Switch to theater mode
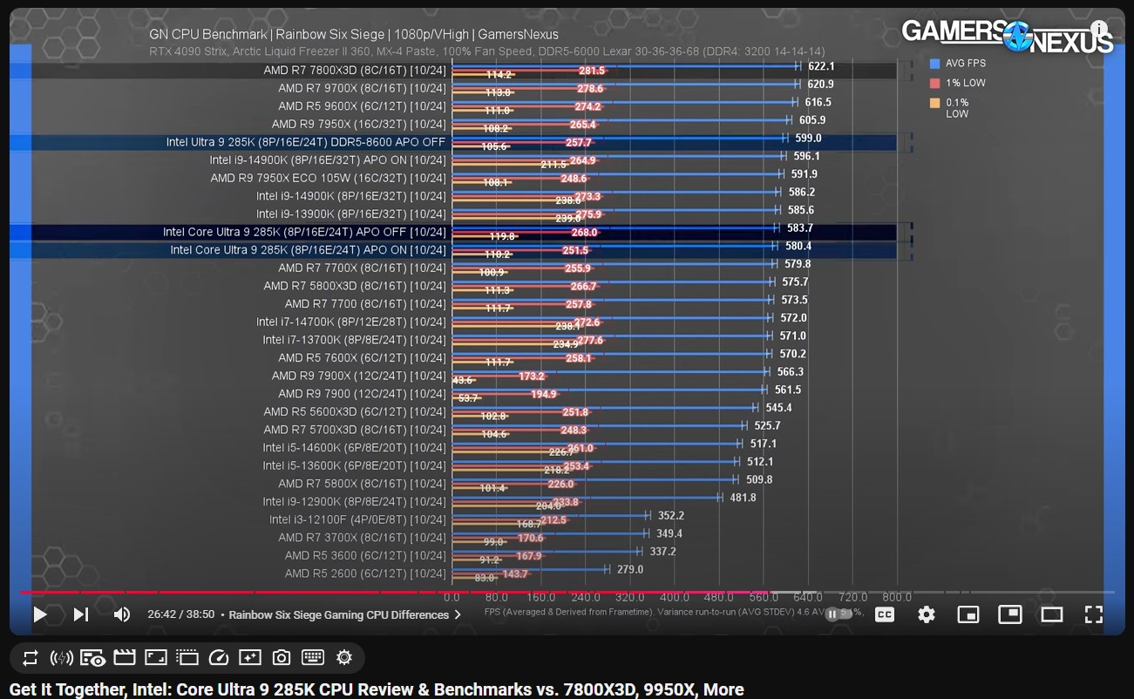This screenshot has width=1134, height=699. coord(1052,614)
